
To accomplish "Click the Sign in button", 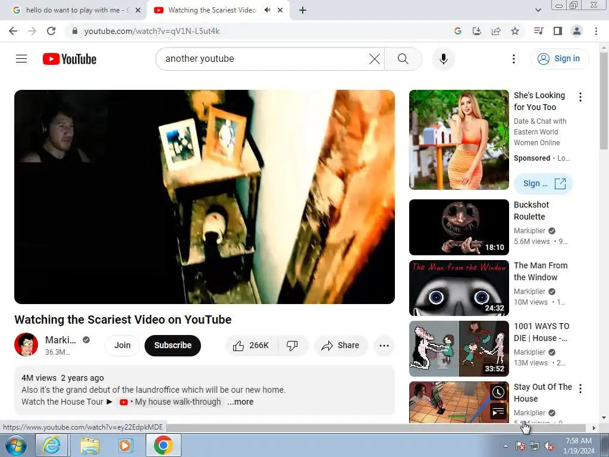I will click(x=559, y=59).
